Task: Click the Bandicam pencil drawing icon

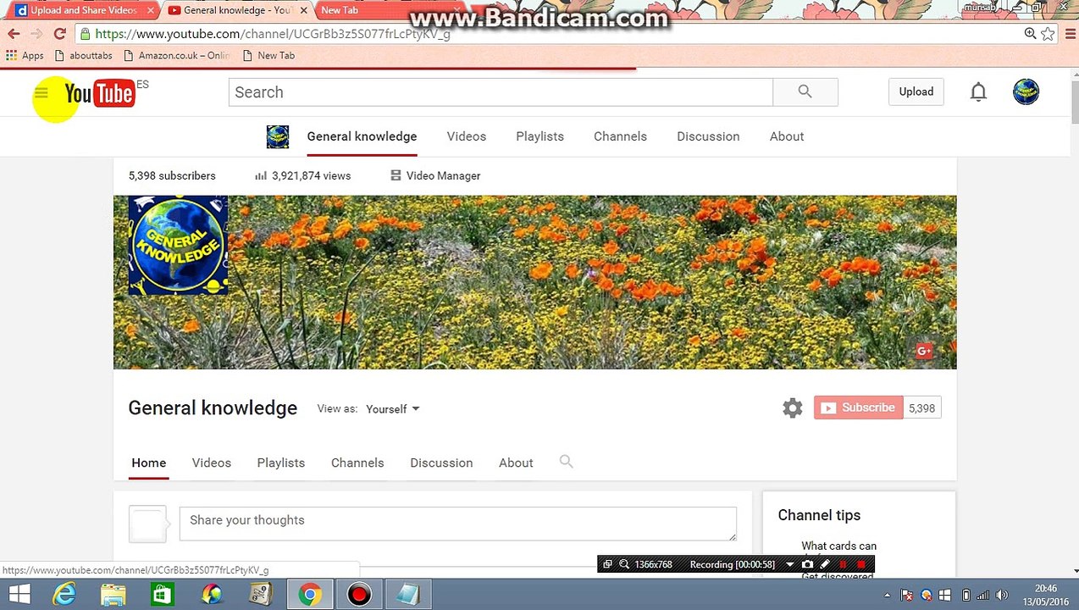Action: tap(825, 564)
